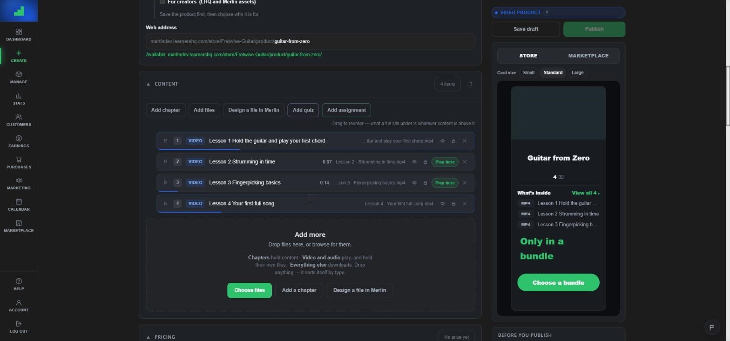Viewport: 730px width, 341px height.
Task: Click the Web address input field
Action: (x=310, y=41)
